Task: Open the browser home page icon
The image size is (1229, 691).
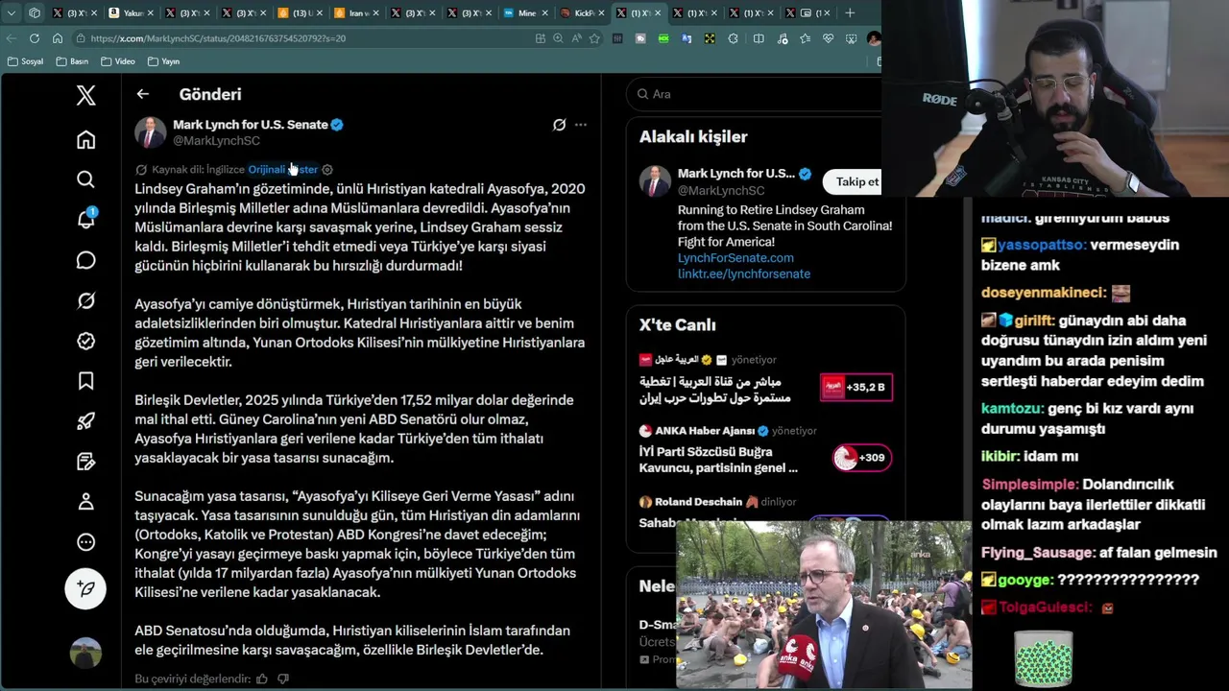Action: (x=58, y=38)
